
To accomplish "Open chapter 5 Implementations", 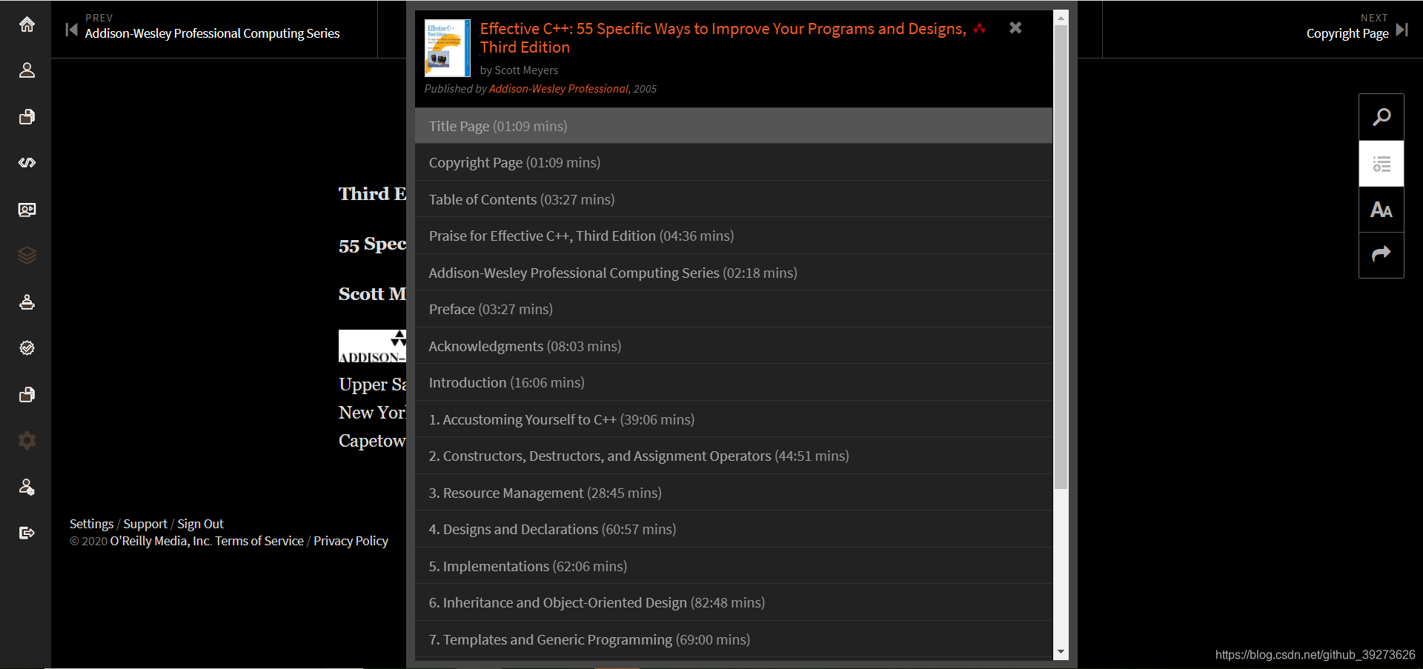I will click(733, 566).
